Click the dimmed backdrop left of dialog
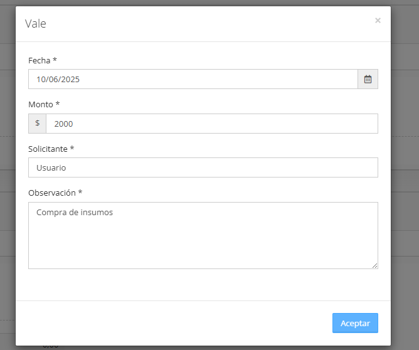The image size is (419, 350). tap(8, 175)
